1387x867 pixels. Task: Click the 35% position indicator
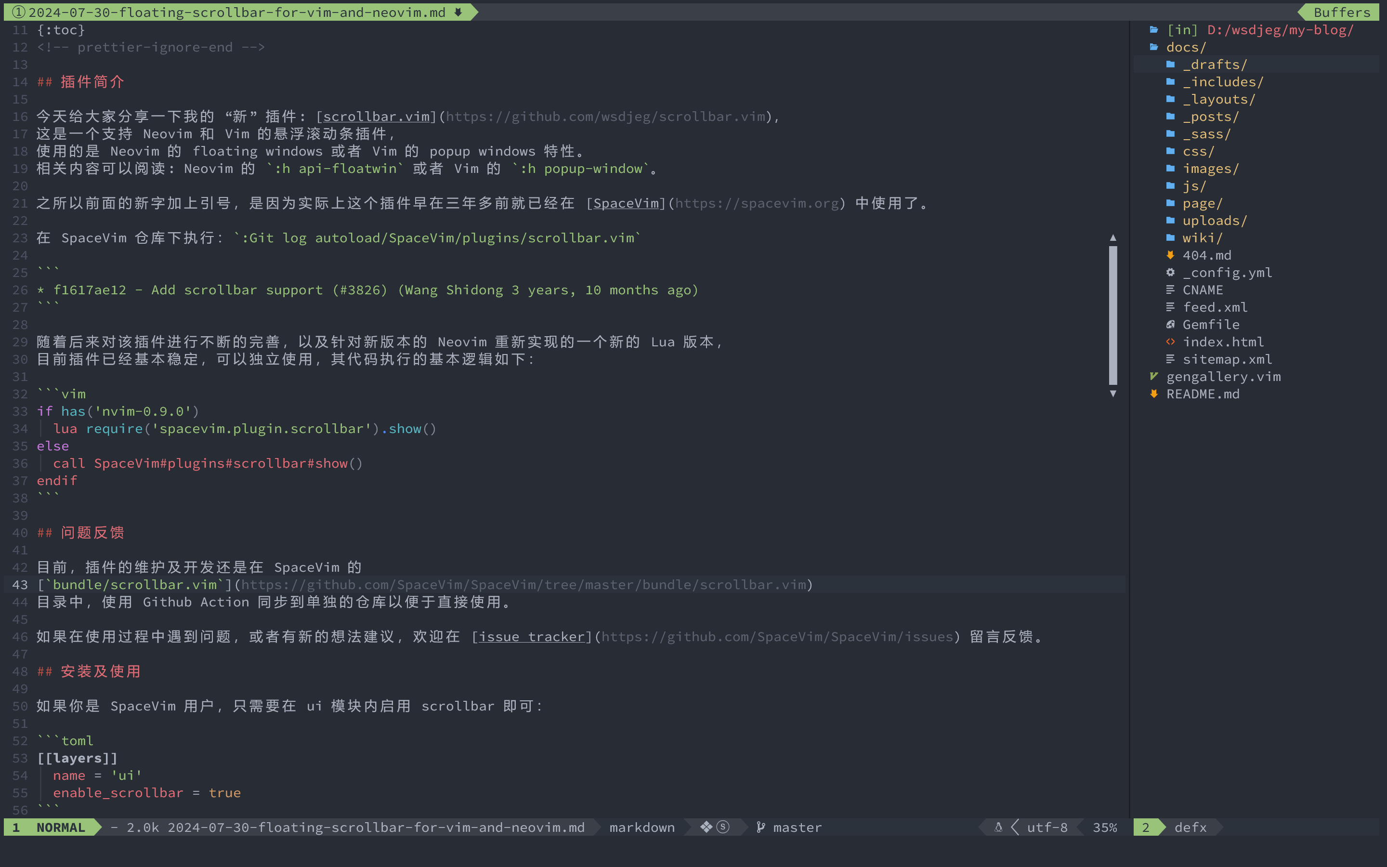pyautogui.click(x=1105, y=827)
